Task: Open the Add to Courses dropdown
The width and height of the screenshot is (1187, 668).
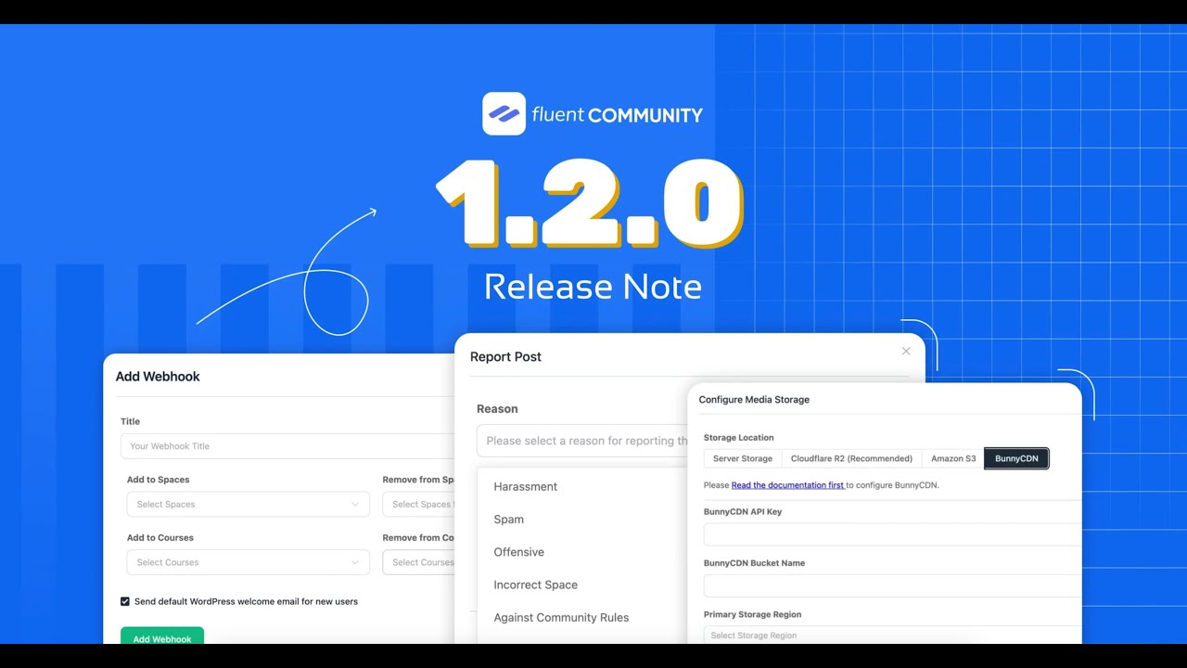Action: click(248, 562)
